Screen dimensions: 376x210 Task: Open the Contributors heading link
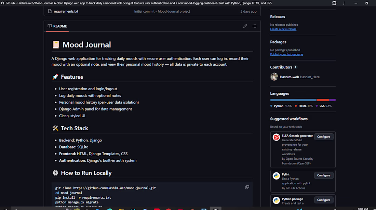click(281, 67)
